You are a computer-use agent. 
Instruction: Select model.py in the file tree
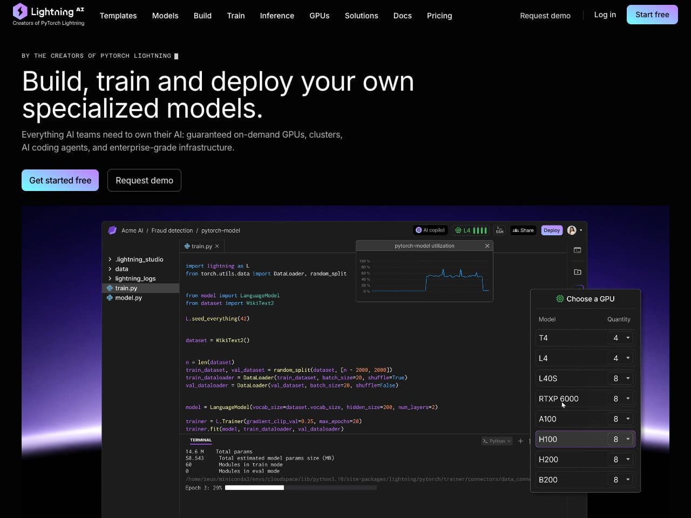pos(128,298)
